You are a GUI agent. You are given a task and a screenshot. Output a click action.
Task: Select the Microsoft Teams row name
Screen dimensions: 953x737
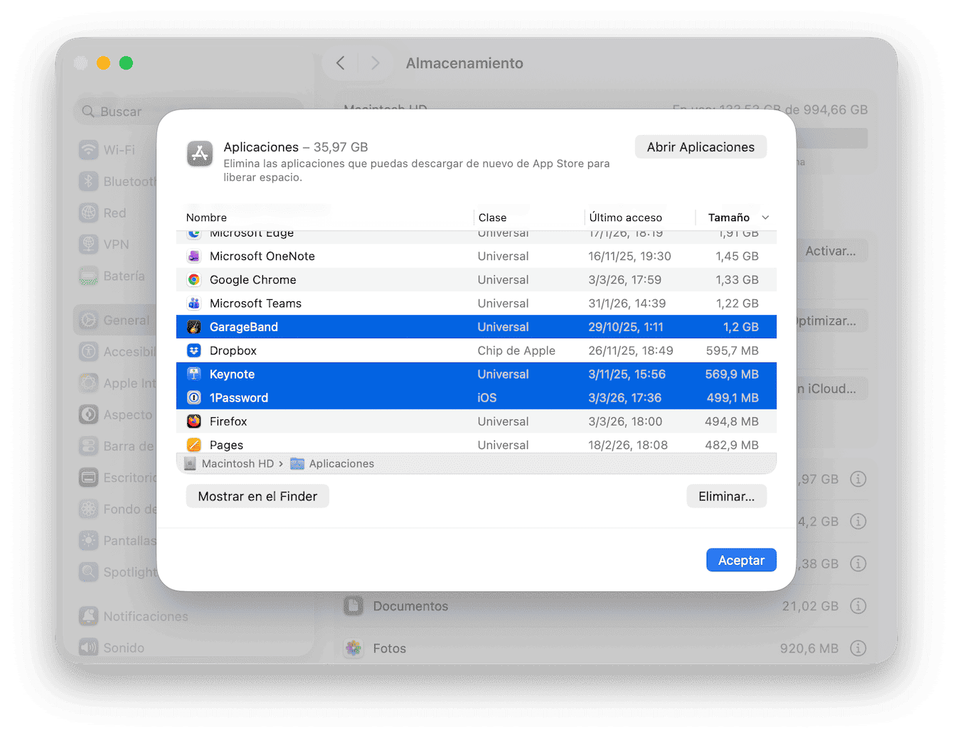(x=255, y=303)
